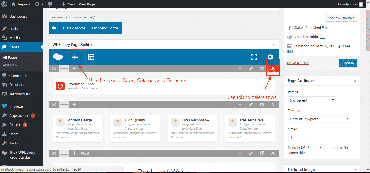Click move handle of Revolution Slider row
Viewport: 370px width, 173px height.
click(x=54, y=68)
